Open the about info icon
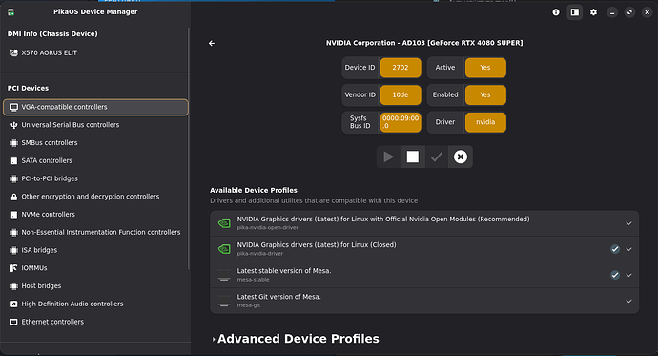658x356 pixels. click(x=556, y=12)
